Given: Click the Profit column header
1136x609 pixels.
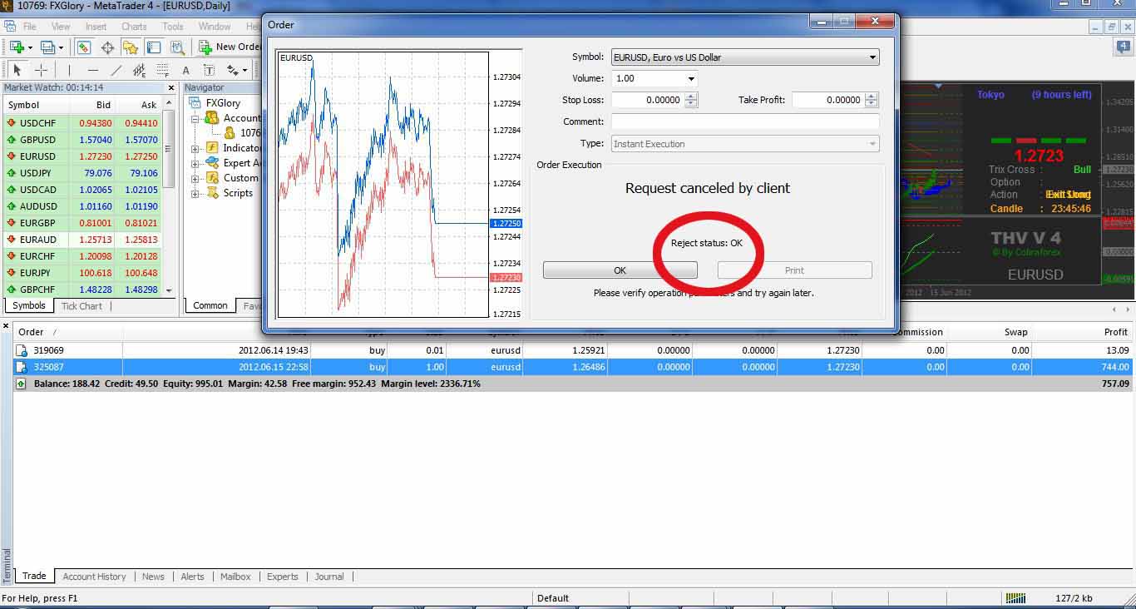Looking at the screenshot, I should [x=1084, y=332].
